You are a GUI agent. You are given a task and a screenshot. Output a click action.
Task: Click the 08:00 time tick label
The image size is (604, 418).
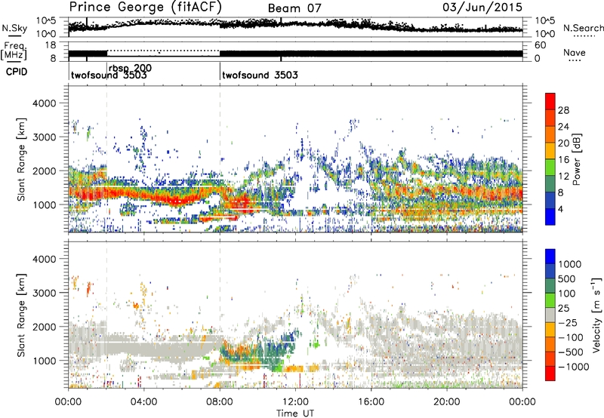coord(220,402)
